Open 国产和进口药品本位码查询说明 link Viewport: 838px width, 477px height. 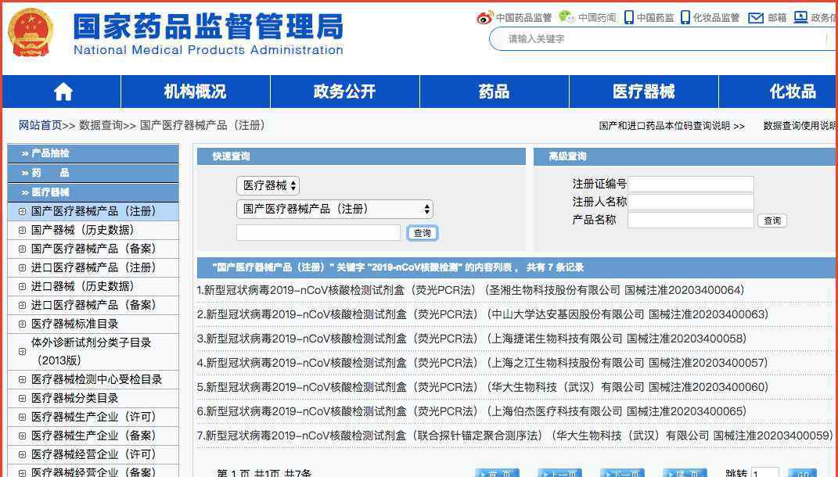pyautogui.click(x=671, y=126)
